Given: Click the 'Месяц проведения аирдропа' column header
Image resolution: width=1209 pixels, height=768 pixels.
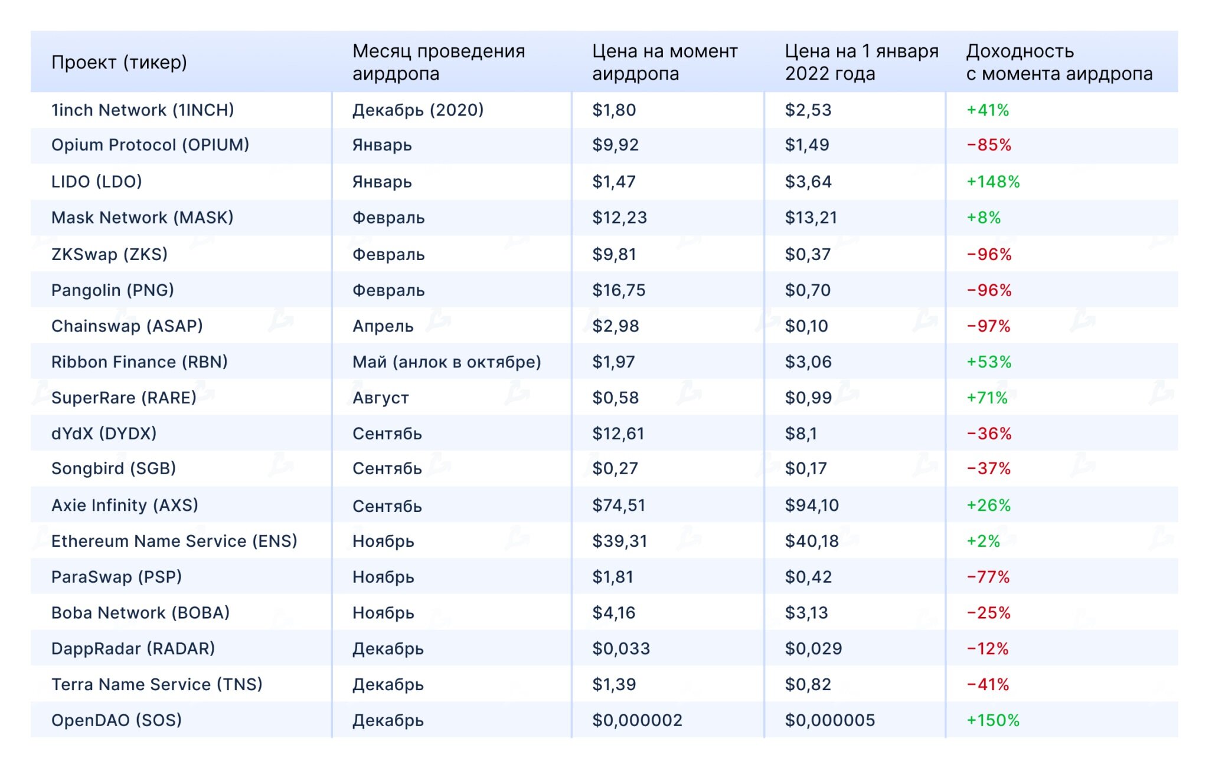Looking at the screenshot, I should 438,62.
